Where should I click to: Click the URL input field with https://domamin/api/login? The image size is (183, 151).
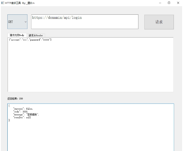pyautogui.click(x=85, y=22)
